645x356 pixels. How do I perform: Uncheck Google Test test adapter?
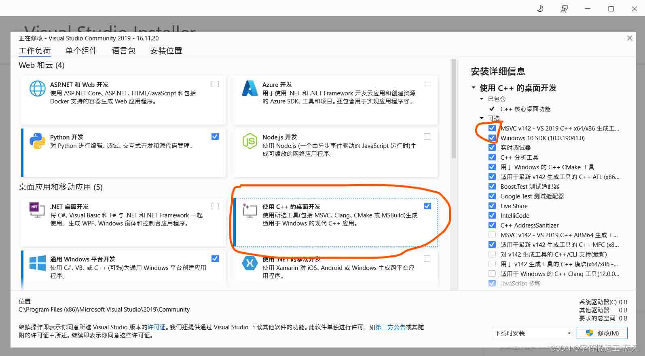(x=492, y=196)
